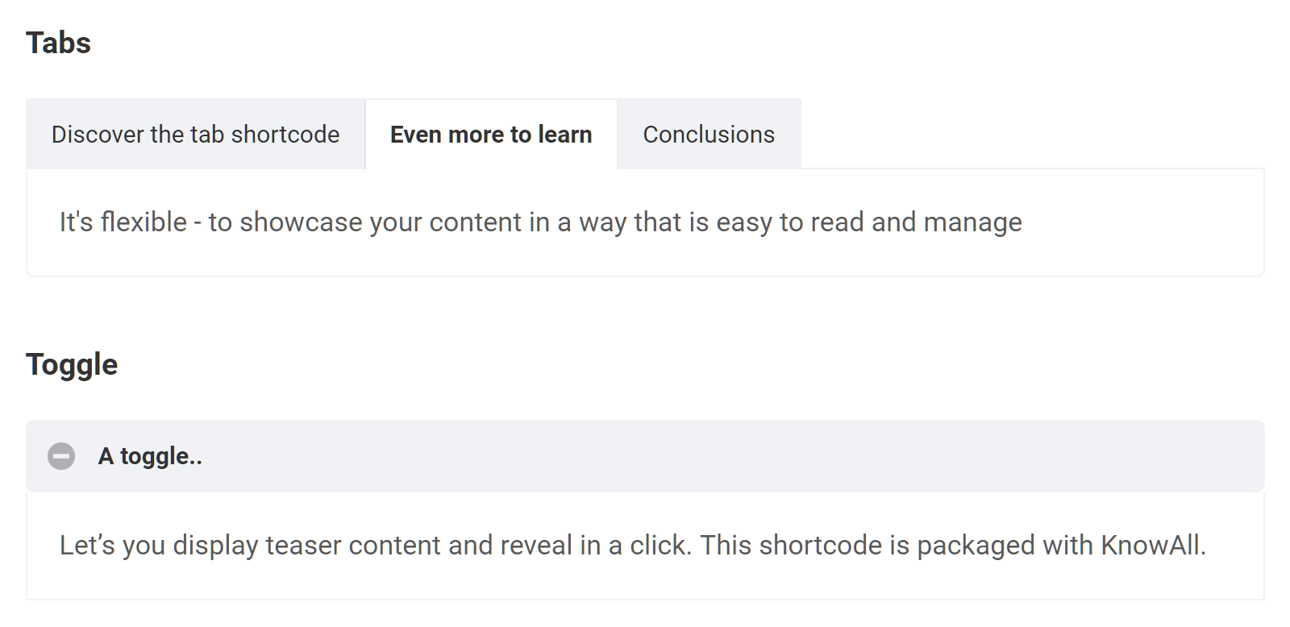Activate the accordion icon under Toggle heading
This screenshot has height=627, width=1290.
coord(61,457)
